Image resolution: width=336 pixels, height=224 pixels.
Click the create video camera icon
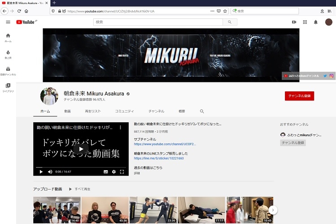294,22
